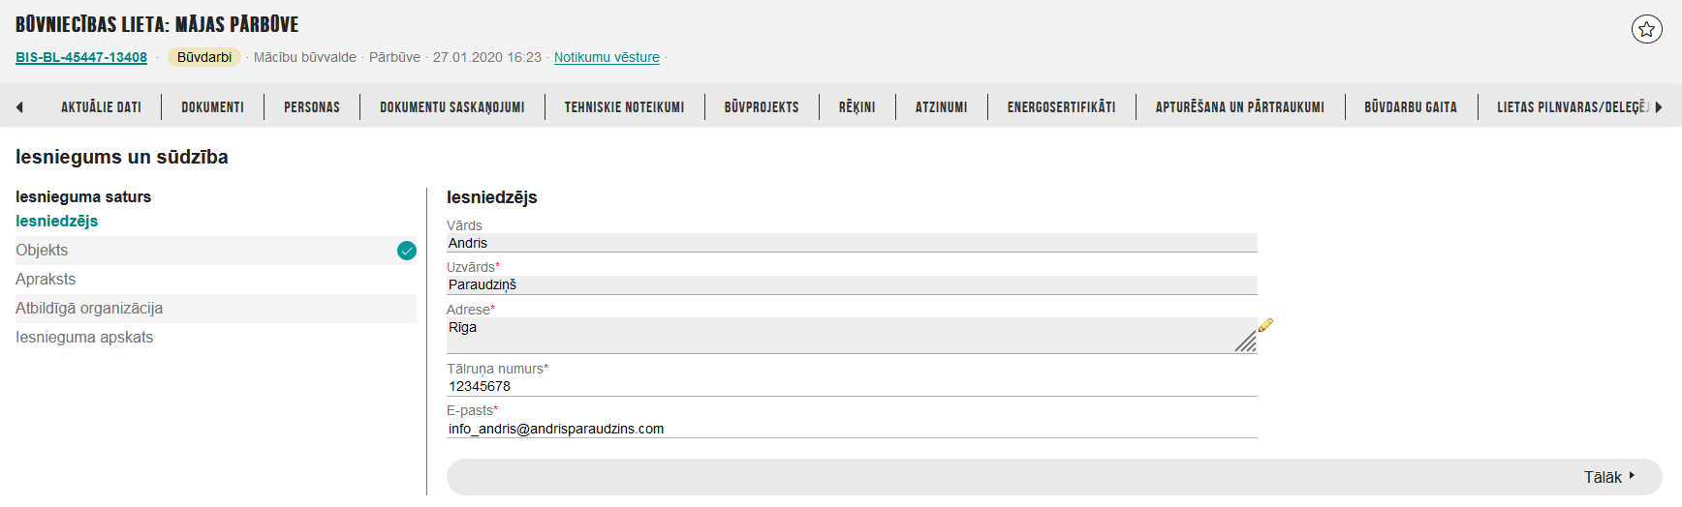Select the Rēķini tab
This screenshot has width=1682, height=507.
[857, 107]
